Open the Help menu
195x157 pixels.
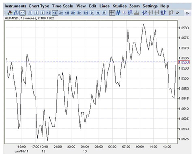(x=165, y=6)
